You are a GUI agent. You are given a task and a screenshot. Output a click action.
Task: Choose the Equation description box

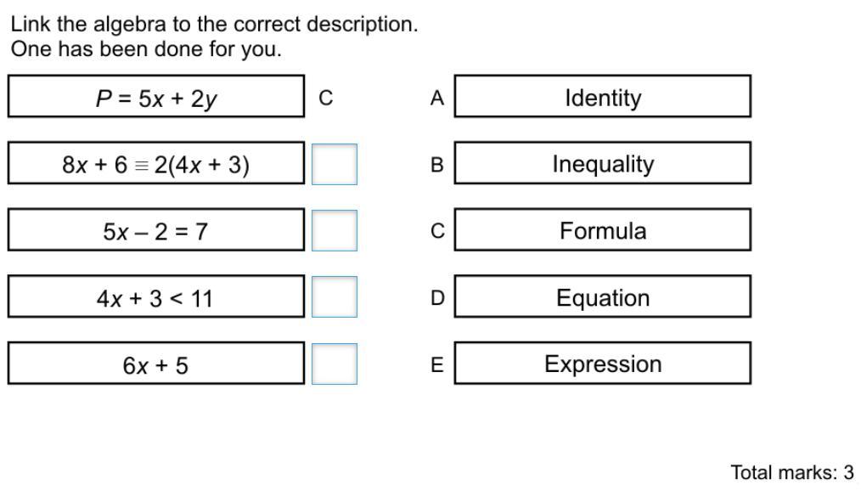(x=602, y=296)
